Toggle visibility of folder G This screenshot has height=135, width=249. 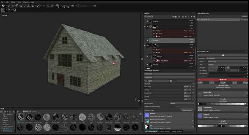145,46
